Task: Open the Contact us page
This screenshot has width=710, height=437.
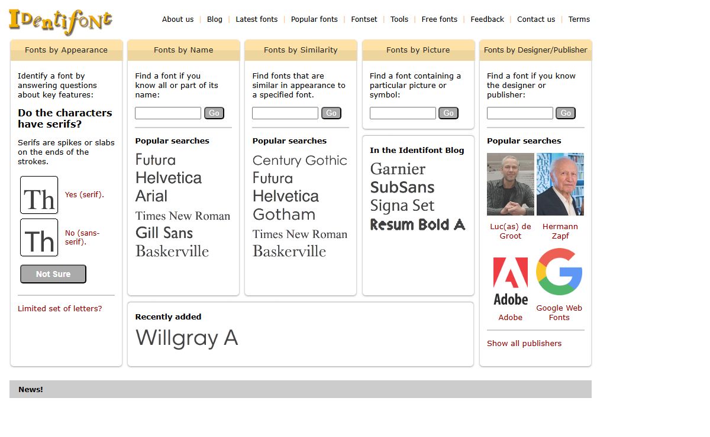Action: 536,19
